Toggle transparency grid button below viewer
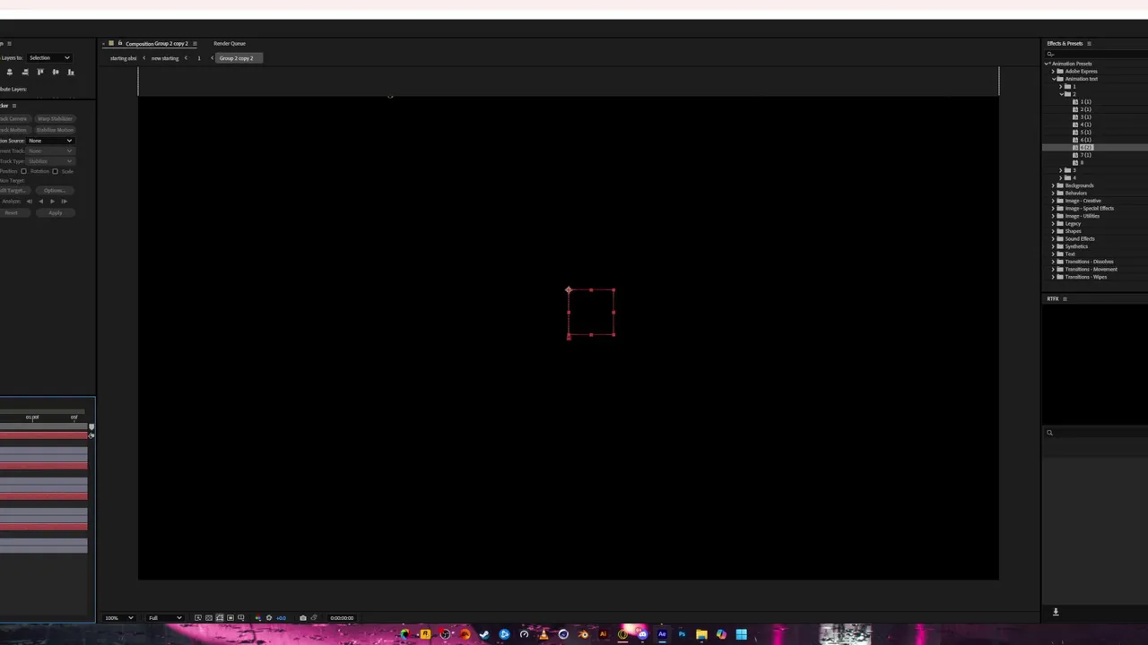 click(209, 618)
